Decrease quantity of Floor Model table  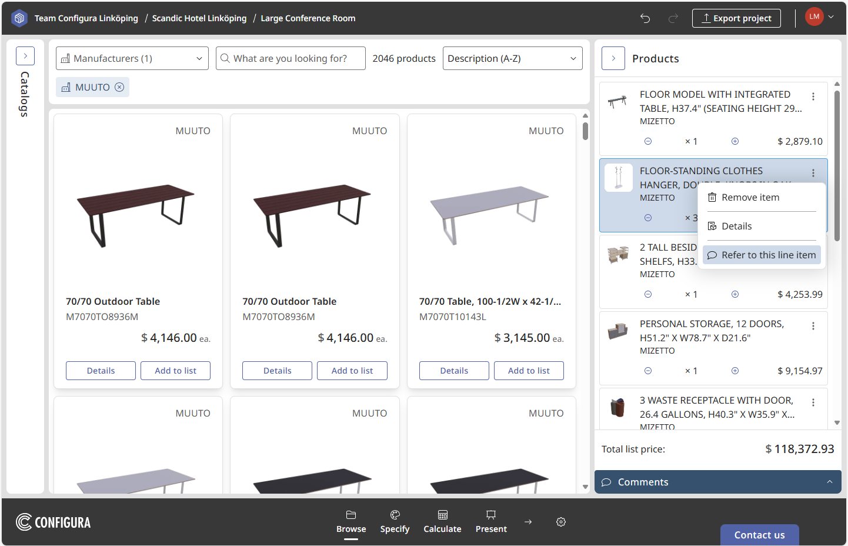tap(648, 141)
